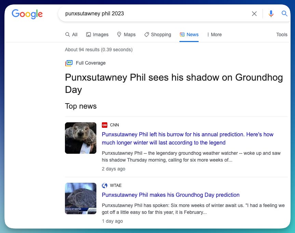295x233 pixels.
Task: Switch to the Maps tab
Action: (x=126, y=35)
